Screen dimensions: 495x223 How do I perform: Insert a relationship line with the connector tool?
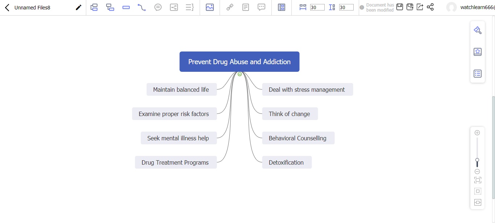[x=142, y=7]
